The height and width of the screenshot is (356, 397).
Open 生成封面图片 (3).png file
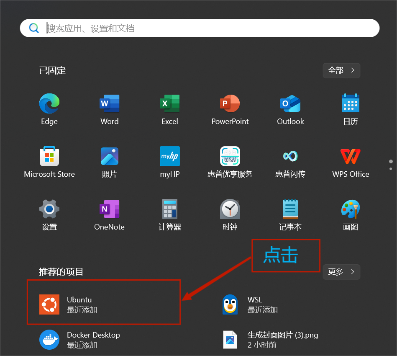pos(283,340)
